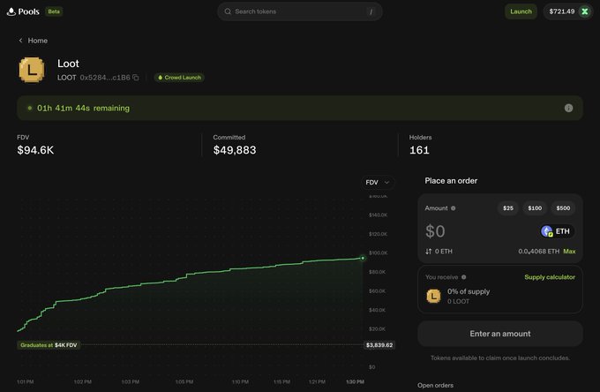Open the ETH currency selector
The image size is (600, 392).
[557, 231]
